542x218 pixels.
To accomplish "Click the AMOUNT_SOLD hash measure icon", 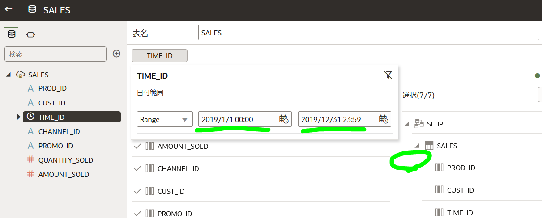I will tap(30, 174).
